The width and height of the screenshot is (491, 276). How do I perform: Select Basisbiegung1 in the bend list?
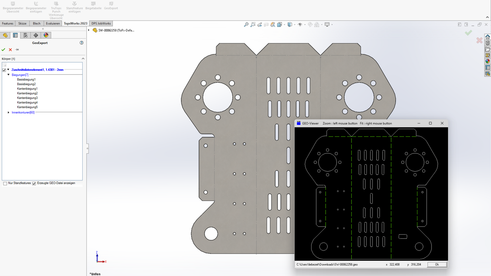[26, 79]
